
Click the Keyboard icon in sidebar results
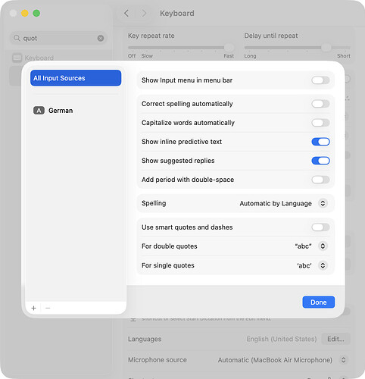(x=17, y=58)
